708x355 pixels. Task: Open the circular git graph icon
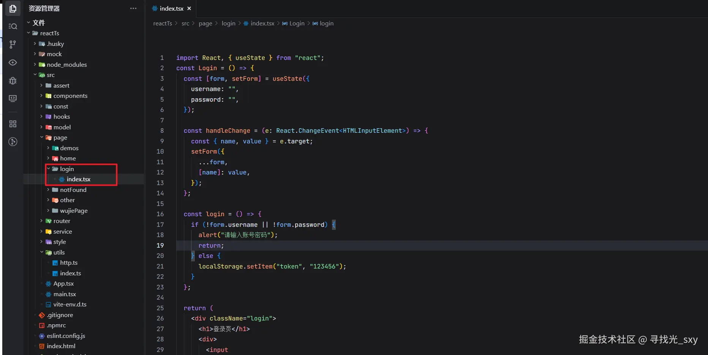tap(13, 142)
